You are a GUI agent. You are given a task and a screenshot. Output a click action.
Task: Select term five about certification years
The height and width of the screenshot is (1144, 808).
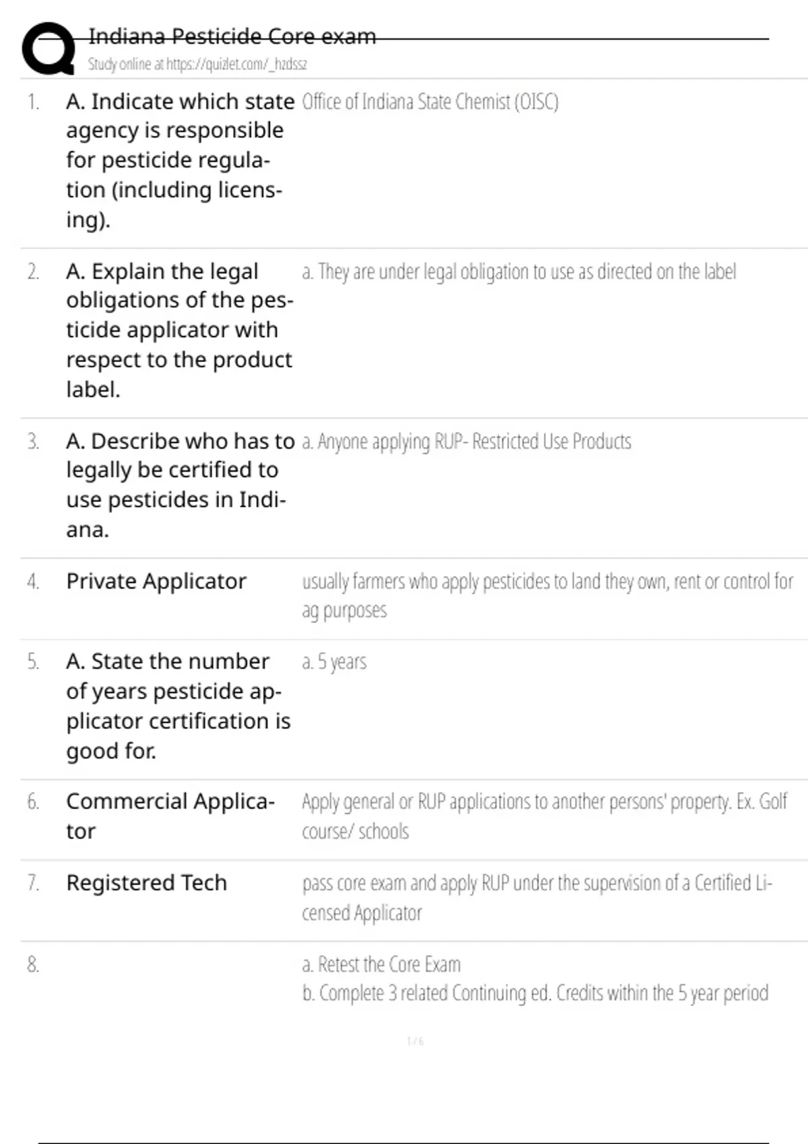[x=178, y=705]
